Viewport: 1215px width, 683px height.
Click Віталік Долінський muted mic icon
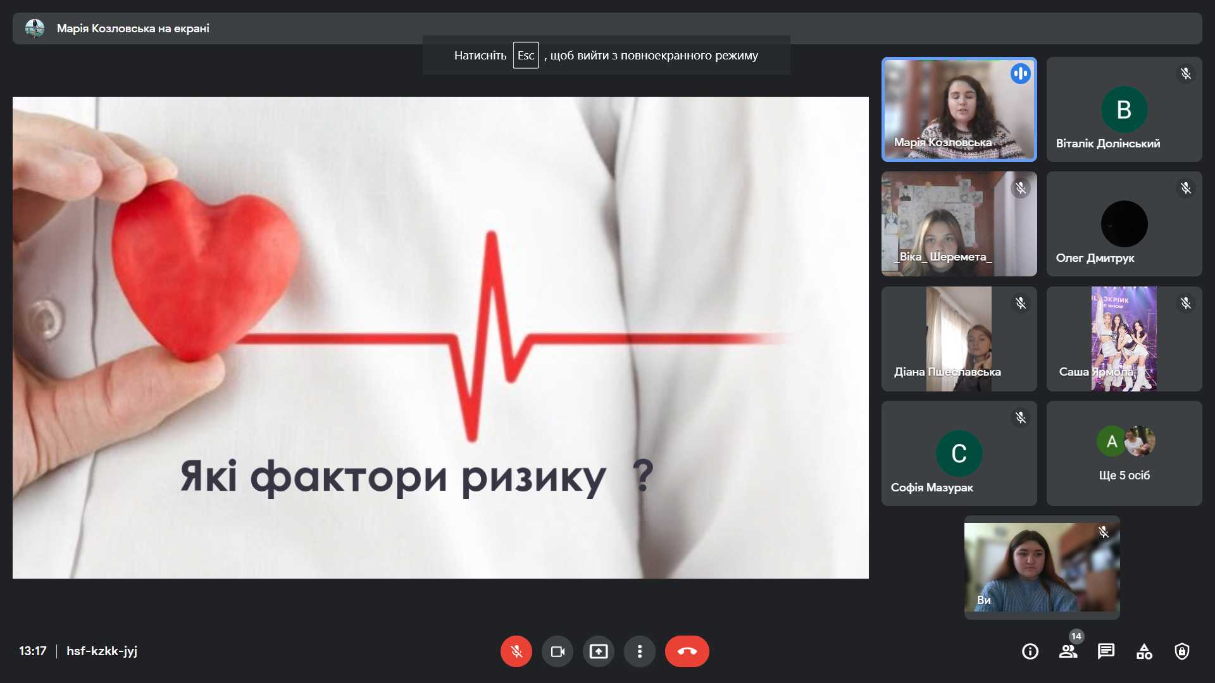pyautogui.click(x=1185, y=74)
